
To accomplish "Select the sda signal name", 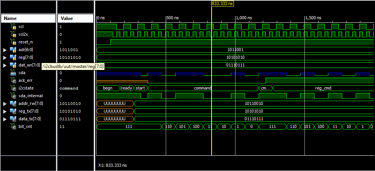I will click(x=22, y=73).
